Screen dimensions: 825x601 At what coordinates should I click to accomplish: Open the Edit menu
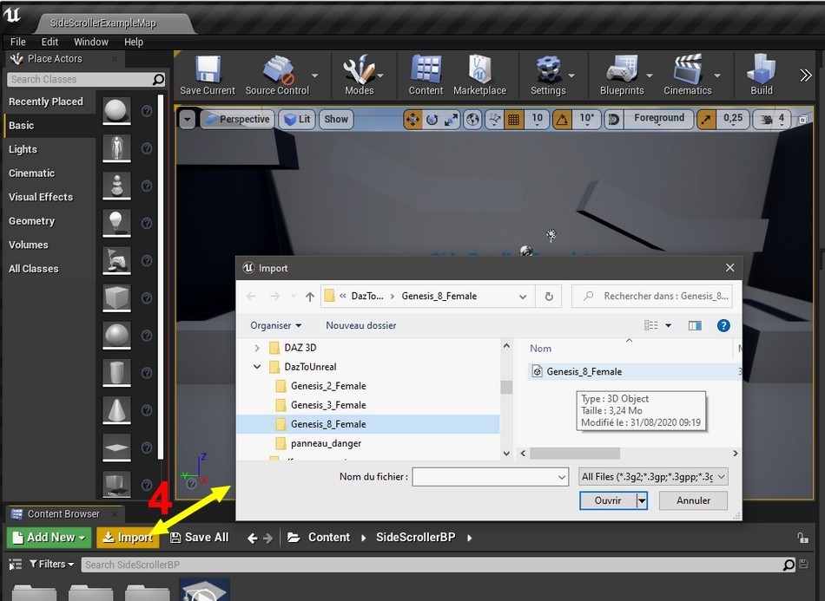49,42
